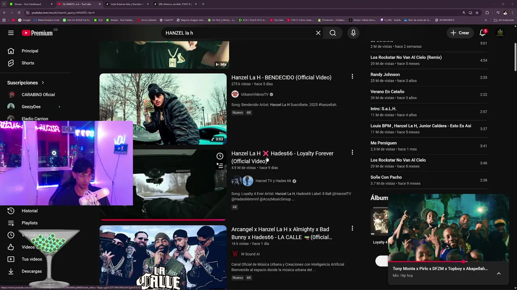Image resolution: width=517 pixels, height=290 pixels.
Task: Reload the page in the browser
Action: click(x=20, y=12)
